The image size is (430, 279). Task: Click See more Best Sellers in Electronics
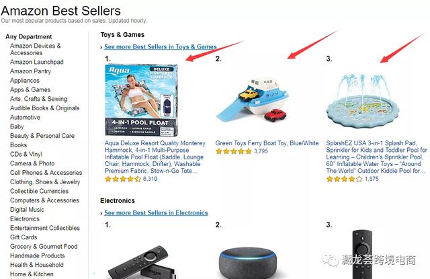click(156, 212)
